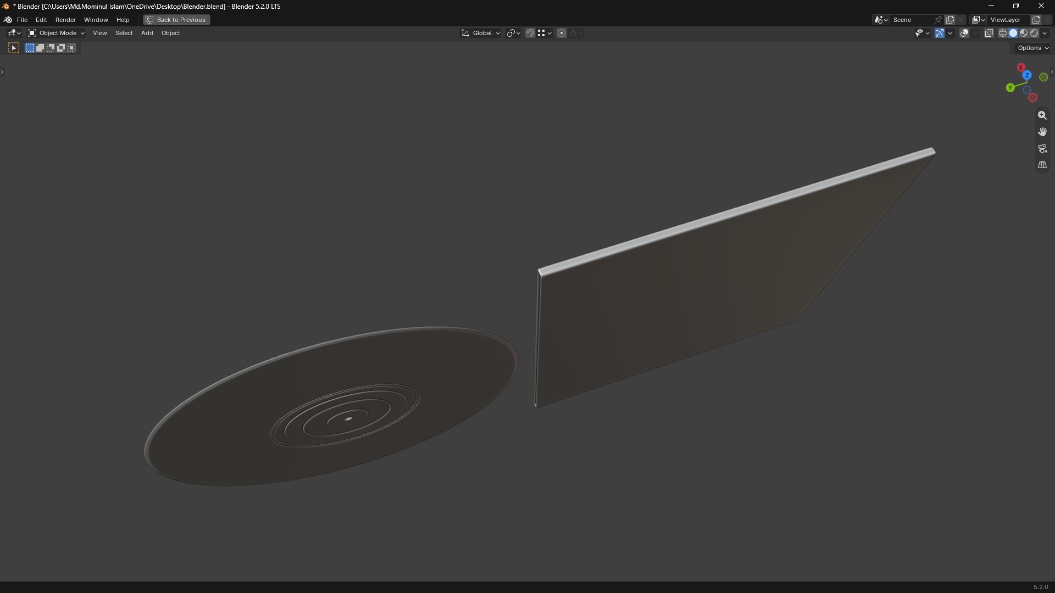The height and width of the screenshot is (593, 1055).
Task: Switch perspective/orthographic grid icon
Action: click(1042, 165)
